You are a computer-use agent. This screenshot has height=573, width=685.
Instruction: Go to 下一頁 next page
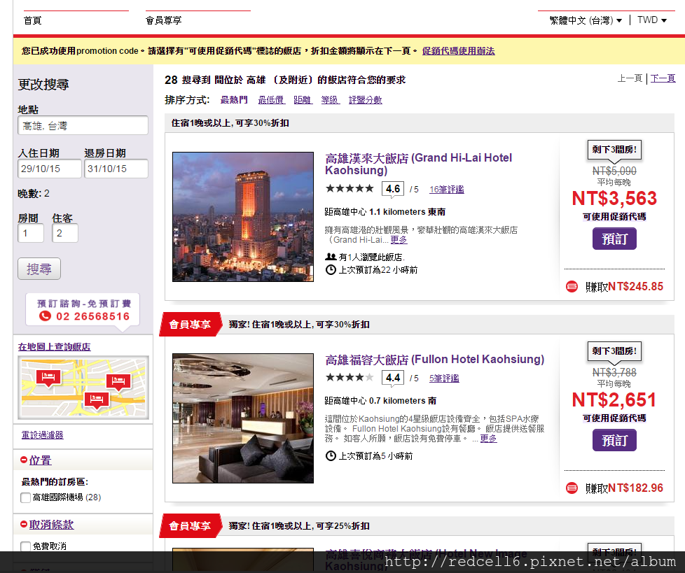(x=663, y=78)
